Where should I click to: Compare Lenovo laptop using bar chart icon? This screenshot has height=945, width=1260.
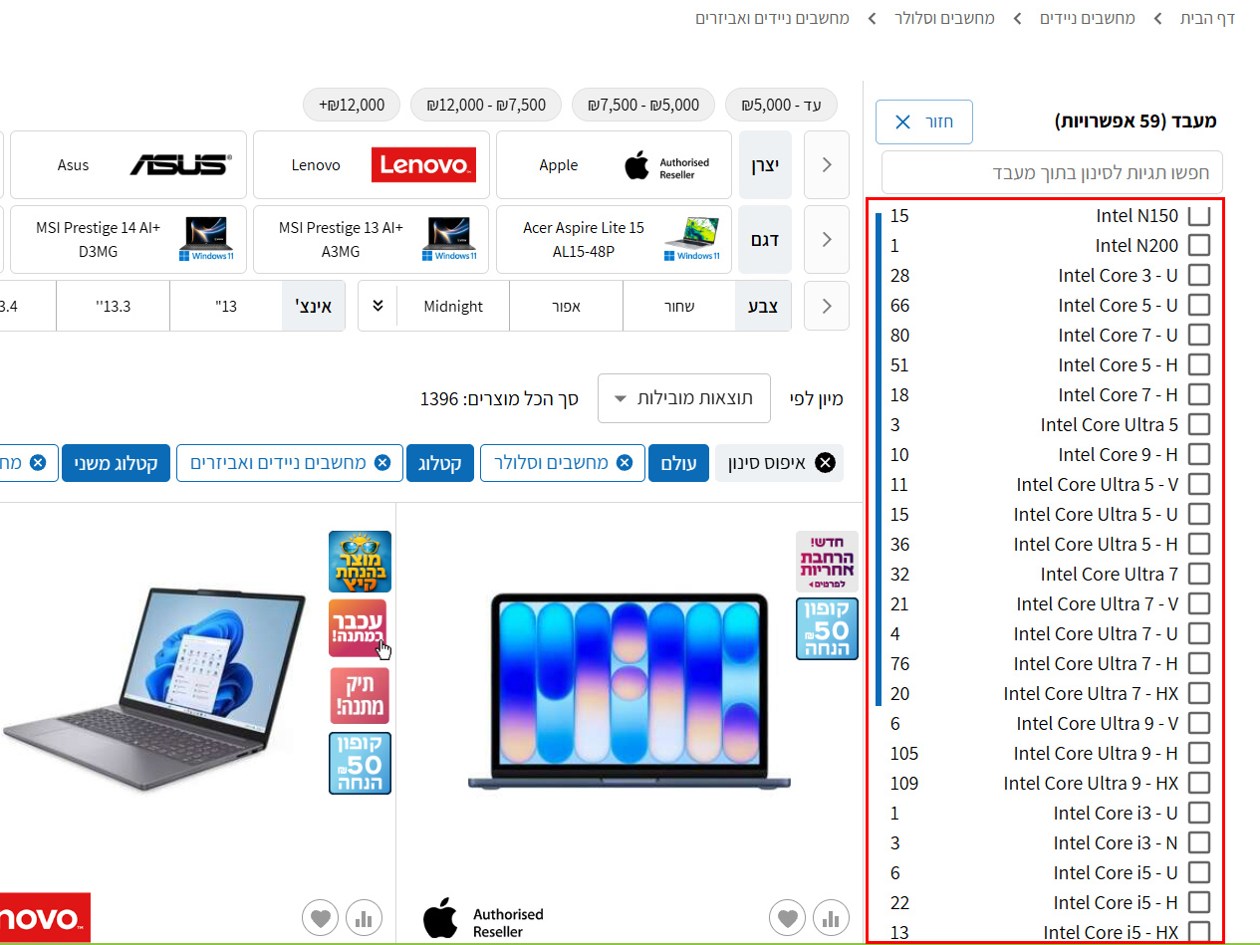[365, 917]
